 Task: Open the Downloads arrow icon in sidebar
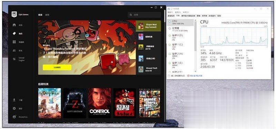click(14, 100)
